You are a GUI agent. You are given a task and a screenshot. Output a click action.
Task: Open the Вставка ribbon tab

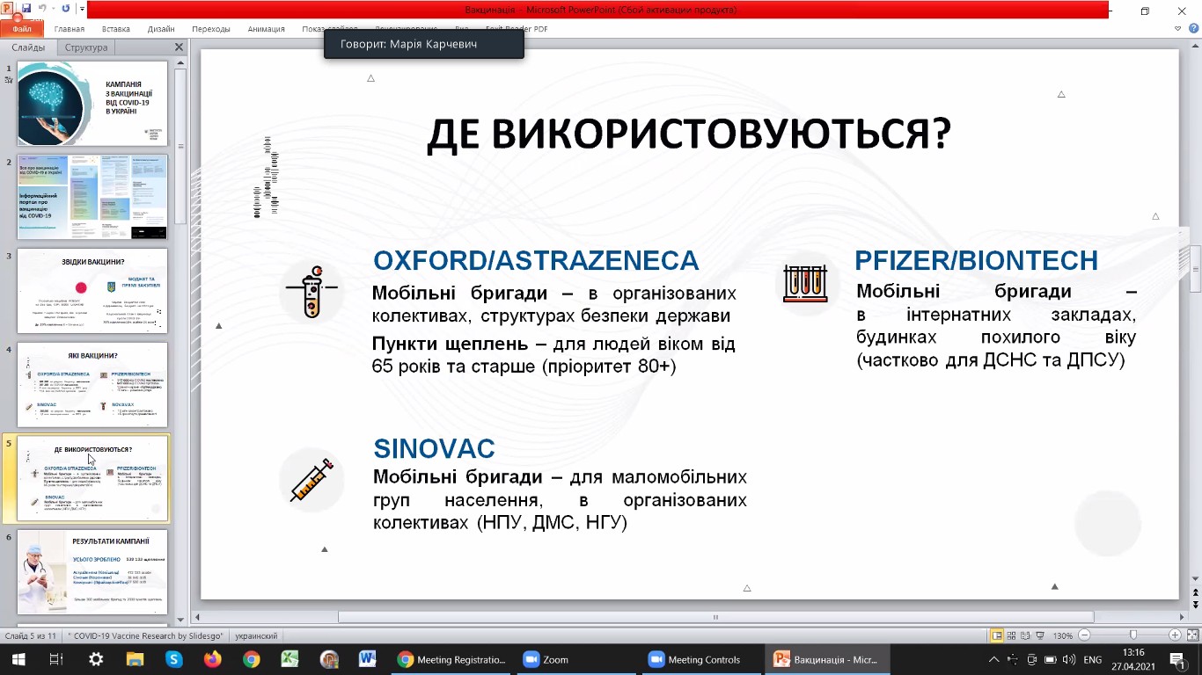tap(115, 29)
